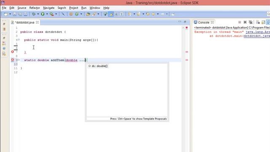Click the Open Type icon
270x152 pixels.
tap(88, 14)
